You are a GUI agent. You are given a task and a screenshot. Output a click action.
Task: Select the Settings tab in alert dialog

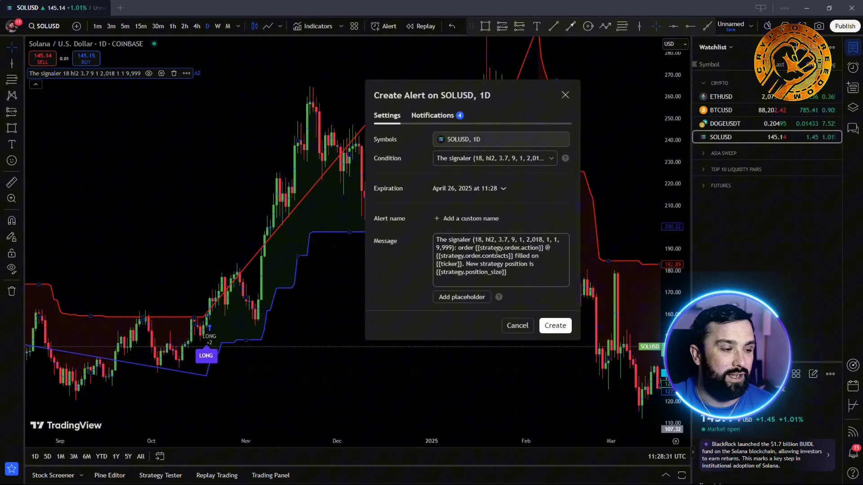(387, 115)
